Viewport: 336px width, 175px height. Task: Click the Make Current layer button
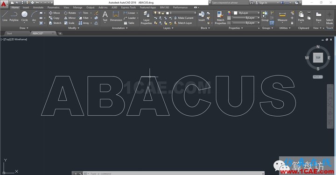(184, 18)
